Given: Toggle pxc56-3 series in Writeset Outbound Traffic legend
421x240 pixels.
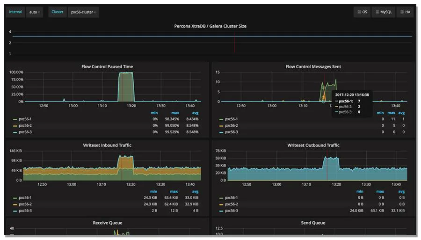Looking at the screenshot, I should coord(231,211).
